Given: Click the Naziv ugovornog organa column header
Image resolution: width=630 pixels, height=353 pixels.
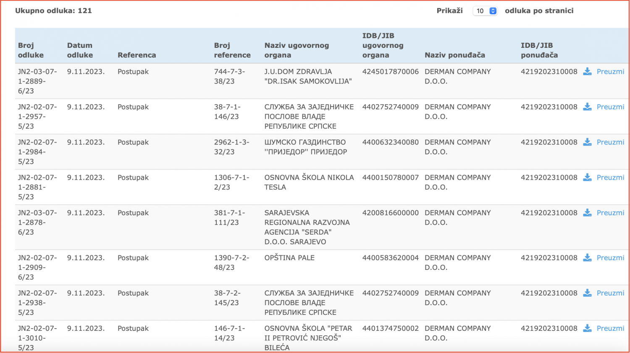Looking at the screenshot, I should 297,50.
